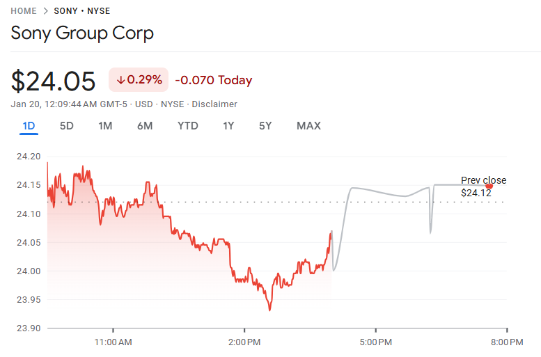Viewport: 541px width, 357px height.
Task: Switch to the 5Y range tab
Action: [x=265, y=126]
